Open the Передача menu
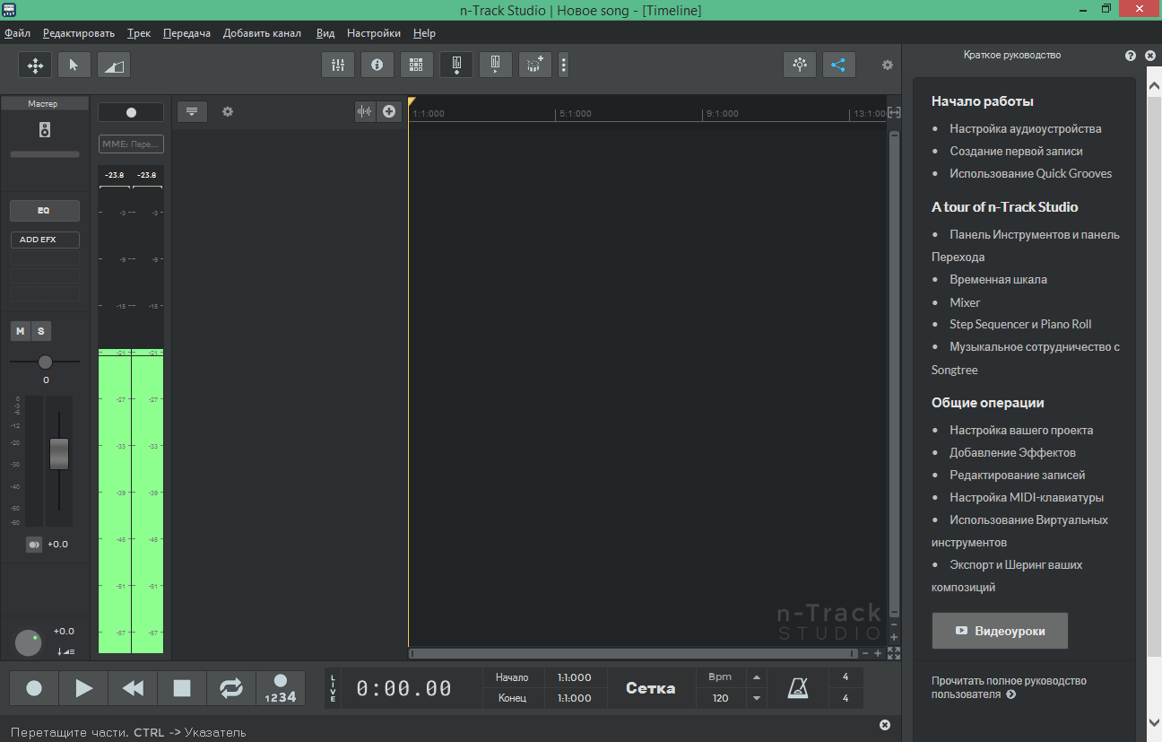This screenshot has width=1162, height=742. [186, 33]
